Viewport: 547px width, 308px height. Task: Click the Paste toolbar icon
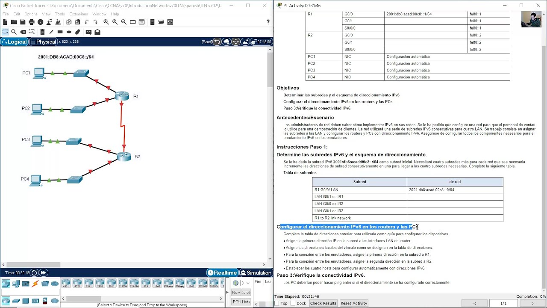pyautogui.click(x=77, y=22)
